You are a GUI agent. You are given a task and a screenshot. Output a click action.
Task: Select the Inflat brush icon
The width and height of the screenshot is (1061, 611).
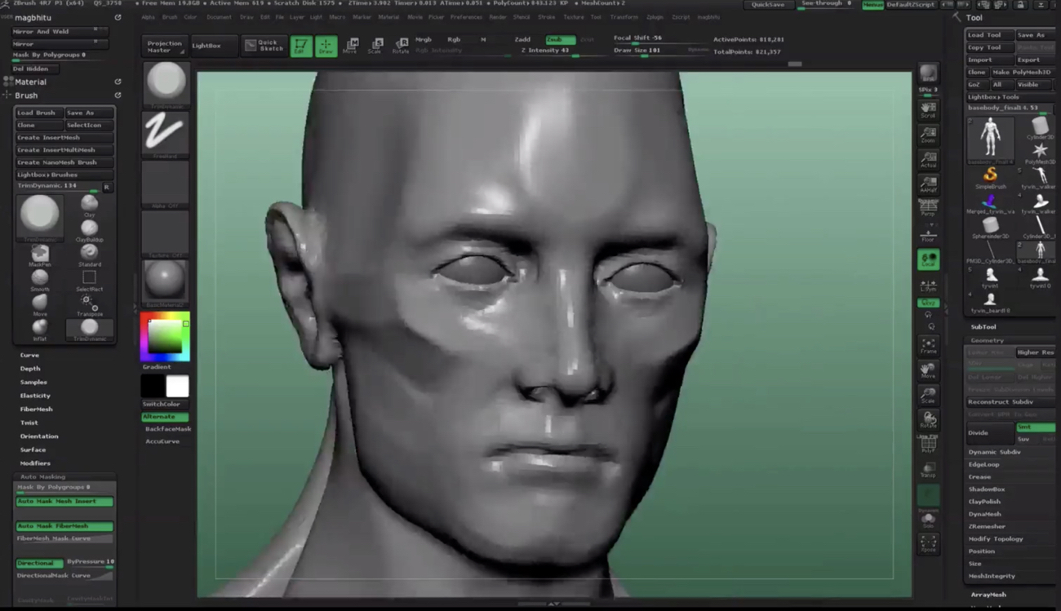[40, 328]
